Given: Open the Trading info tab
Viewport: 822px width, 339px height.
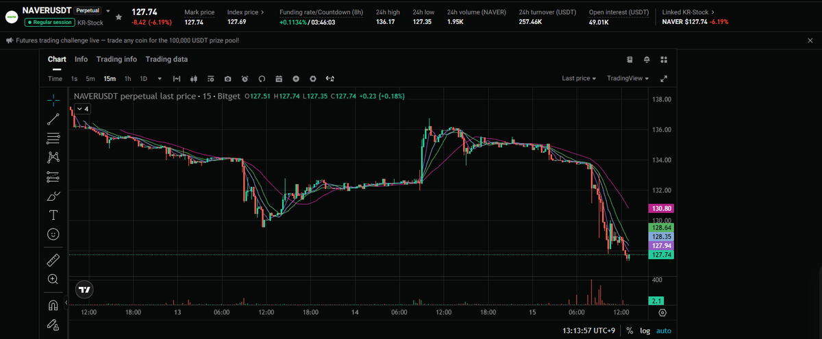Looking at the screenshot, I should tap(116, 60).
